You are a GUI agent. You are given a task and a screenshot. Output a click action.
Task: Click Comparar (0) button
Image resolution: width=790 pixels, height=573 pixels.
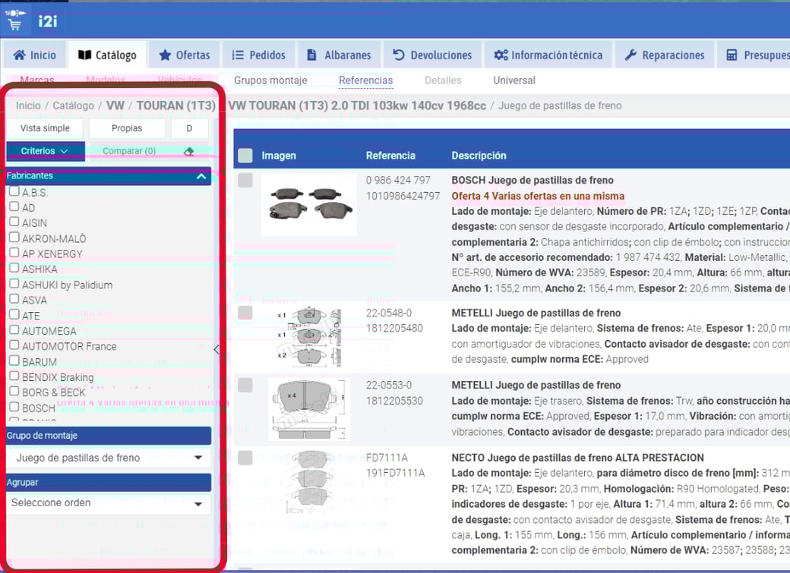tap(129, 150)
